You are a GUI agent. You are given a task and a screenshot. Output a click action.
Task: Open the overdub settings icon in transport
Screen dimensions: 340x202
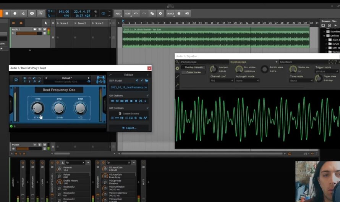click(32, 13)
